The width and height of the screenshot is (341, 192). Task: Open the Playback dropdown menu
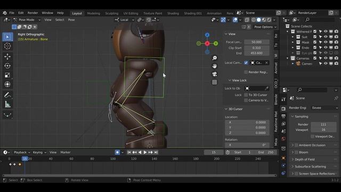pyautogui.click(x=22, y=153)
